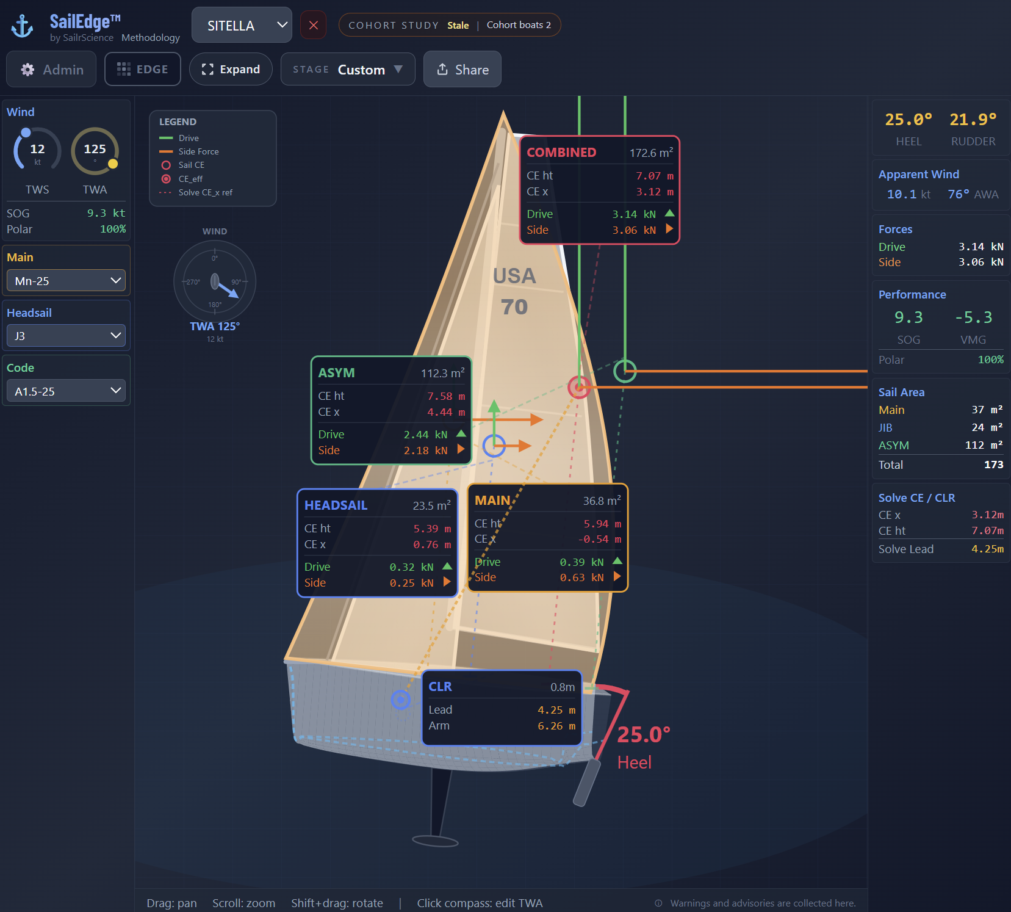
Task: Click the CLR card title
Action: [440, 686]
